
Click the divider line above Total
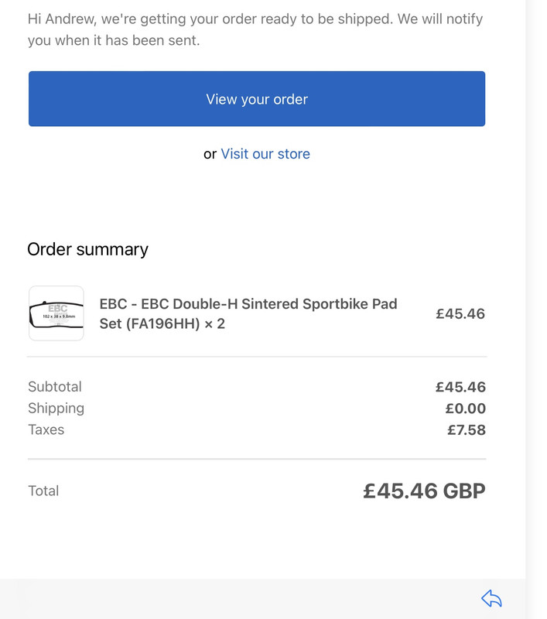coord(257,459)
